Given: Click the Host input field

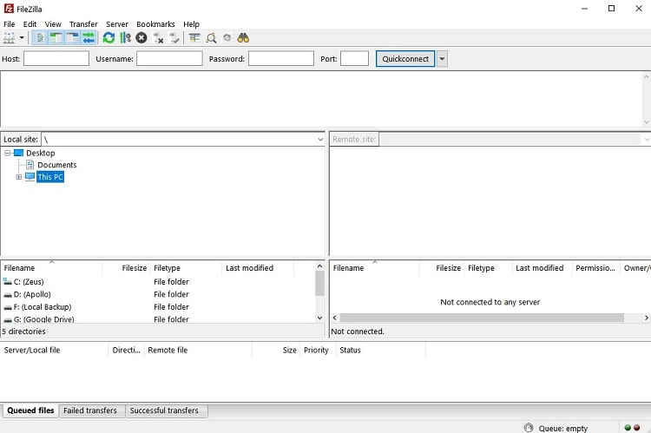Looking at the screenshot, I should point(56,58).
